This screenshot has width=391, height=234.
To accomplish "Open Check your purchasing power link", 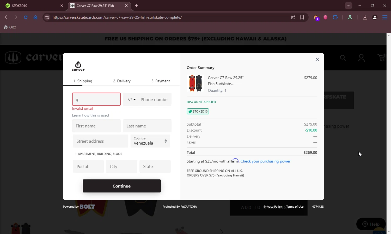I will 265,161.
